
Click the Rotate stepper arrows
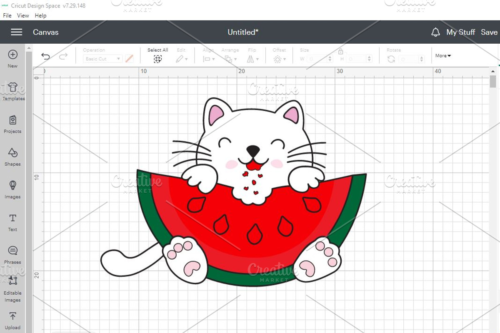[422, 59]
